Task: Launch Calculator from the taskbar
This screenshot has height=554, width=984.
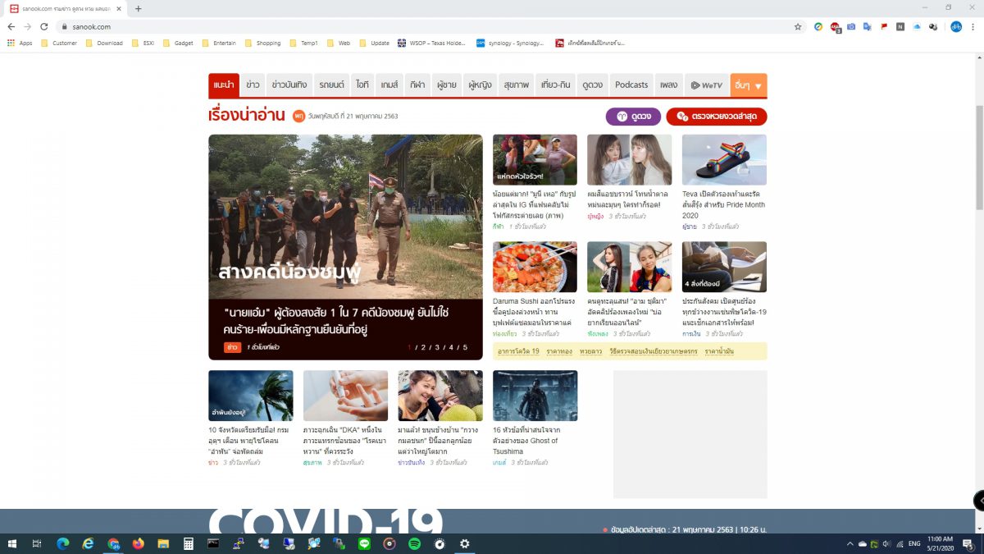Action: click(188, 543)
